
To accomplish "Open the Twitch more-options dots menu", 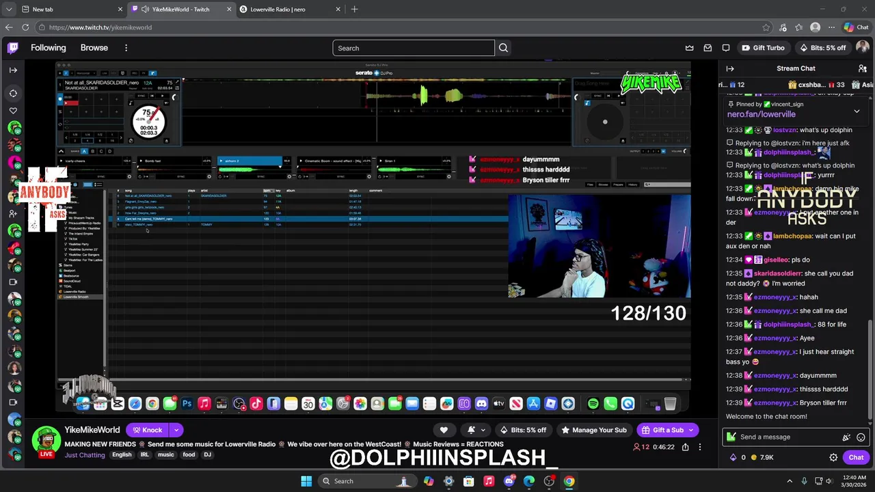I will tap(126, 48).
